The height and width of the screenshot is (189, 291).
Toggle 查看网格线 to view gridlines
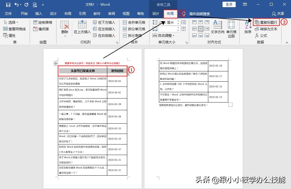pyautogui.click(x=16, y=29)
